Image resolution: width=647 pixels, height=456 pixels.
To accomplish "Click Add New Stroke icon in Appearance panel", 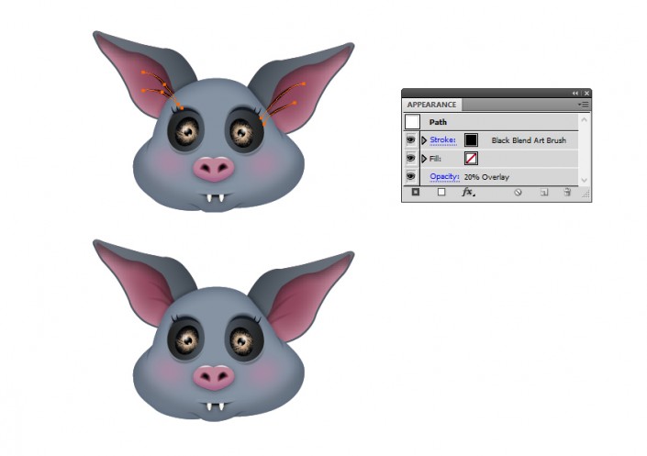I will point(416,192).
